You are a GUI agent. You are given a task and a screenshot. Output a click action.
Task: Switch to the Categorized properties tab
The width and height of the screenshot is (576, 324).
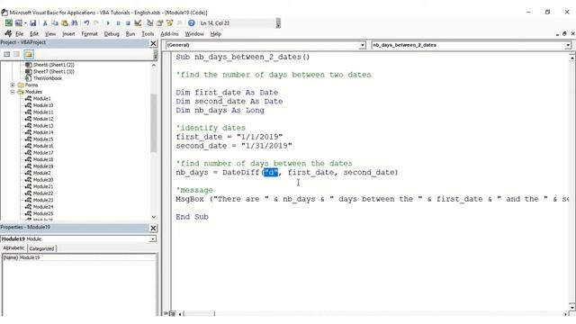pyautogui.click(x=41, y=248)
